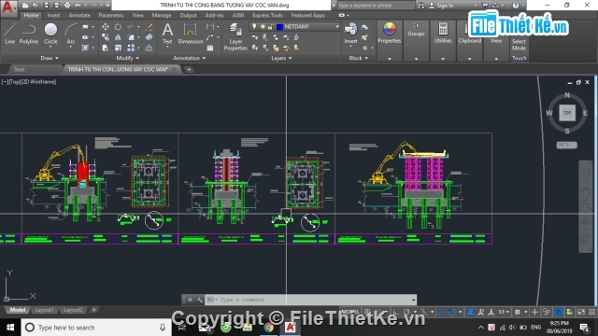Screen dimensions: 598x336
Task: Toggle the layer sun freeze icon
Action: [263, 27]
